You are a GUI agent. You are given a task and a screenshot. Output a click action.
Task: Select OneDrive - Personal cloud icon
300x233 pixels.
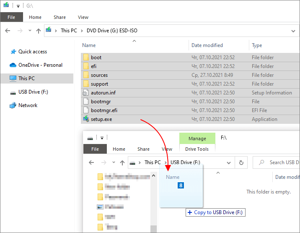pos(13,65)
